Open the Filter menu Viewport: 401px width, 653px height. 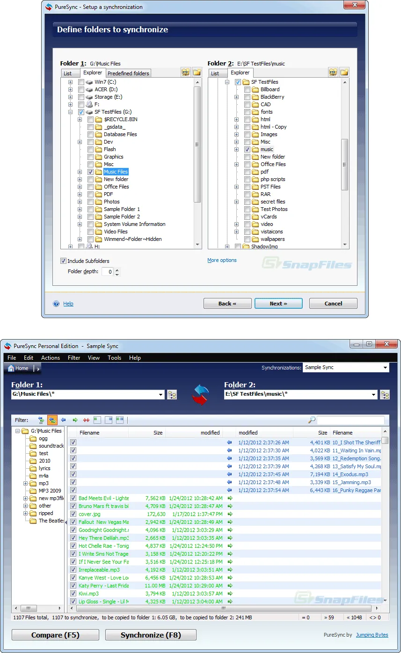(x=74, y=357)
